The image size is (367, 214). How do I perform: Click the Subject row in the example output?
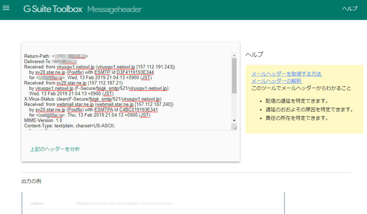pyautogui.click(x=153, y=203)
